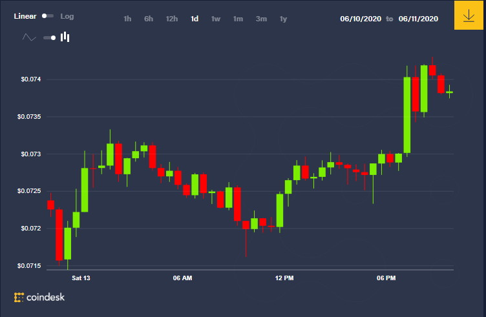Select the 1m time range
Image resolution: width=486 pixels, height=317 pixels.
click(x=238, y=19)
